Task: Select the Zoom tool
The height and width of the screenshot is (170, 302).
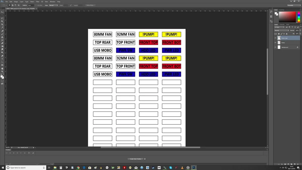Action: pos(3,72)
